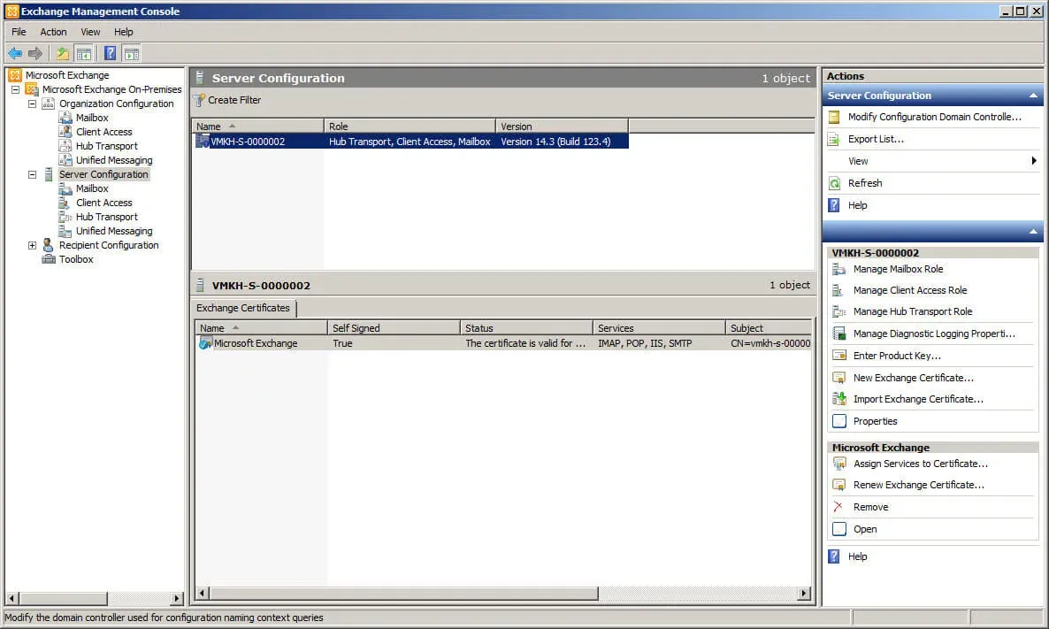Click the Status column header

(526, 328)
